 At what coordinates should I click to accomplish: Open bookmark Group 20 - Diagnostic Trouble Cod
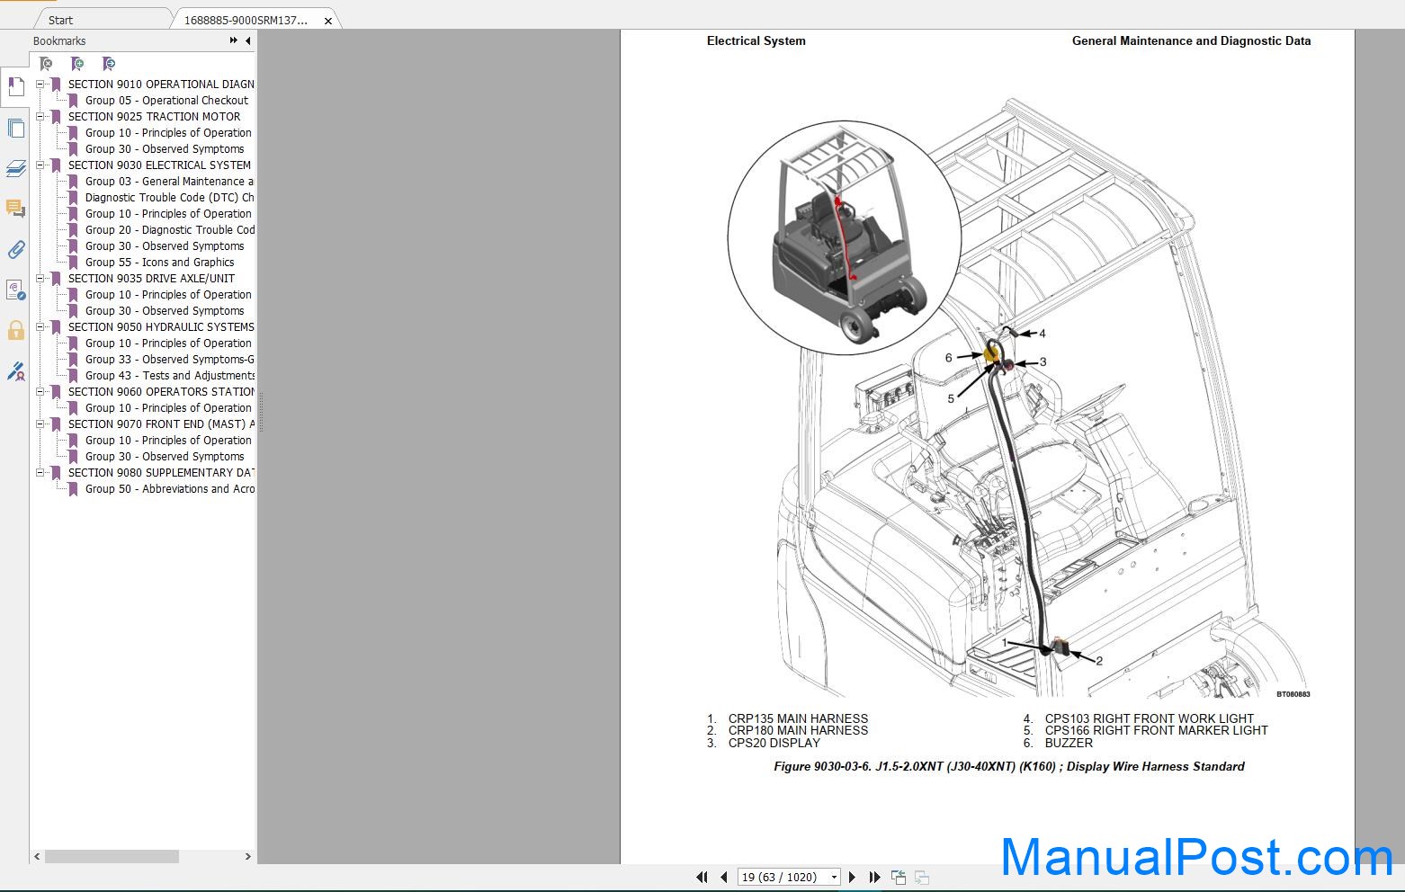point(169,230)
